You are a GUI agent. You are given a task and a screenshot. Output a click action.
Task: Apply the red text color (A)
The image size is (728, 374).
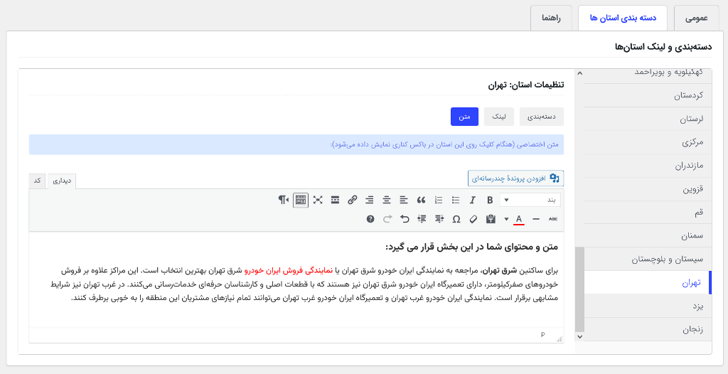click(x=519, y=219)
